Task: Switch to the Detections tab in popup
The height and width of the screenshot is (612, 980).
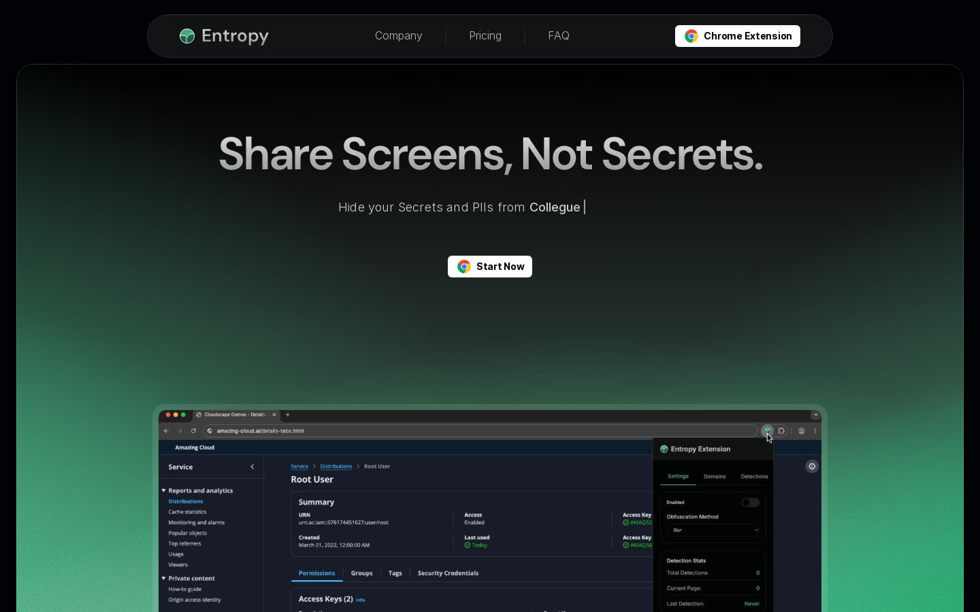Action: 754,476
